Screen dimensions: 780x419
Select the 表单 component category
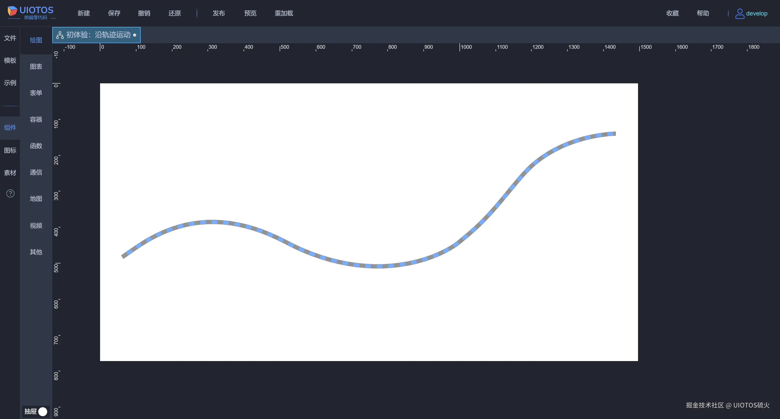(x=36, y=93)
